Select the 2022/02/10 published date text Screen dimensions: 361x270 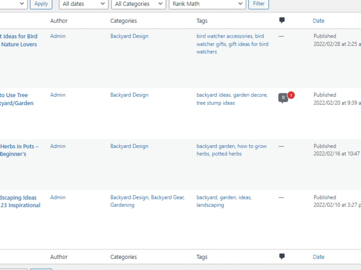tap(337, 205)
